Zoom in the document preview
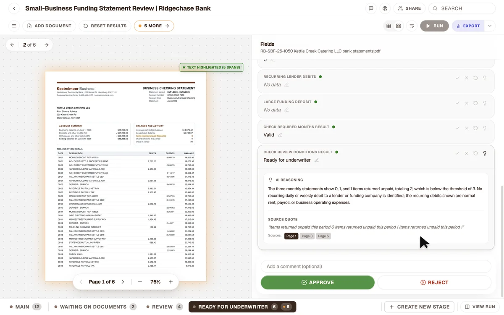Screen dimensions: 504x315 171,282
